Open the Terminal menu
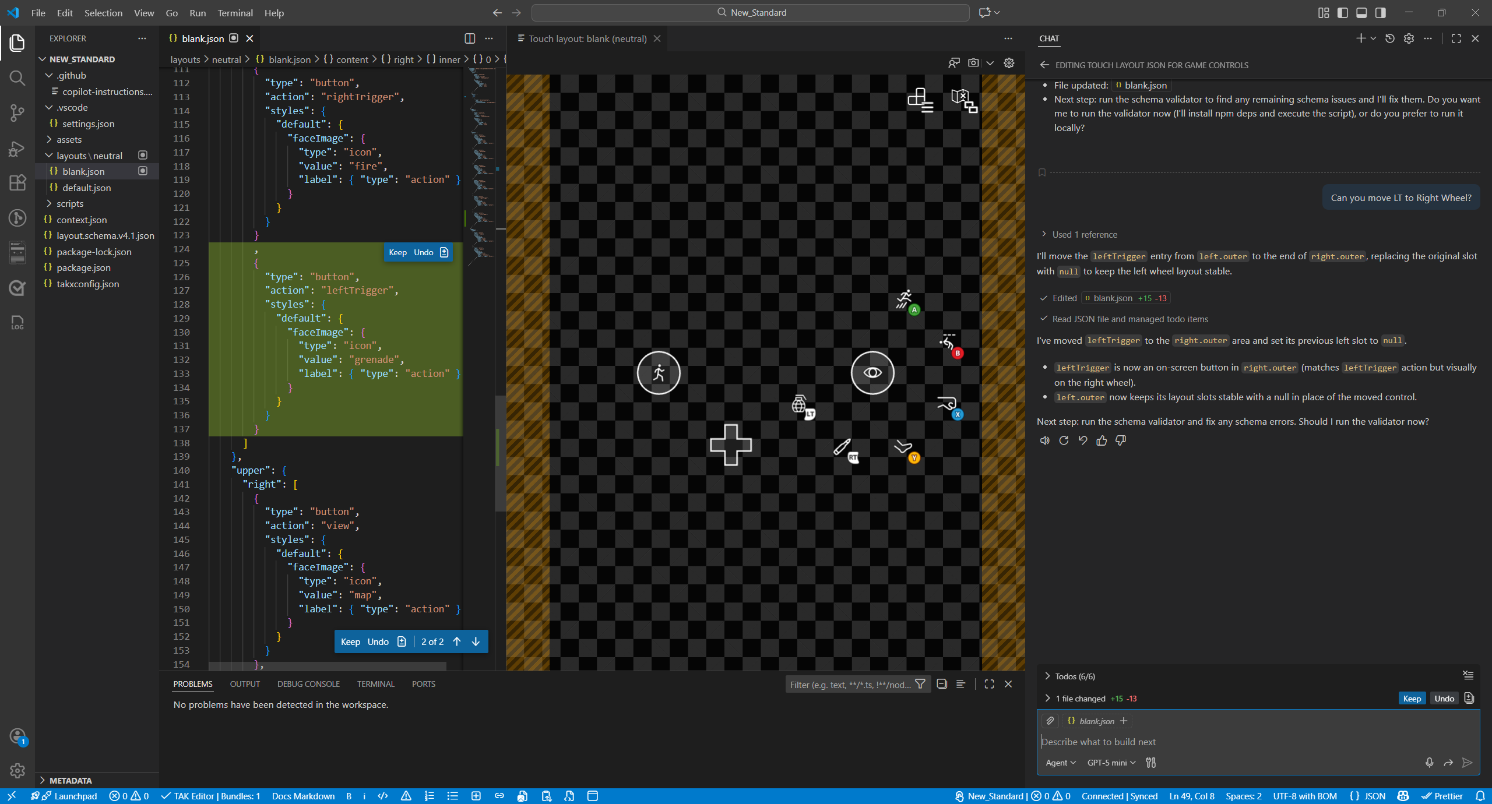This screenshot has height=804, width=1492. (x=235, y=13)
